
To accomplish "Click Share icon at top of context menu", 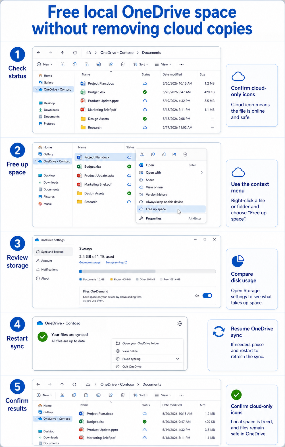I will (x=174, y=155).
